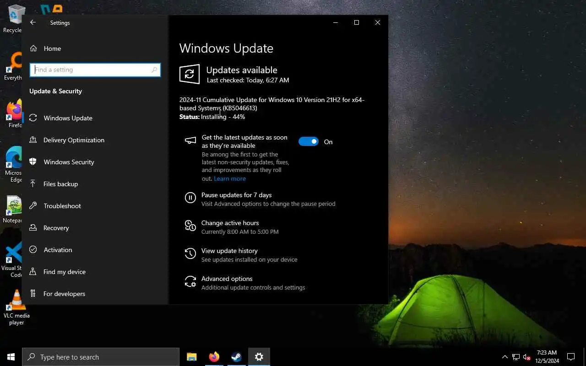
Task: Click the active hours clock icon
Action: click(190, 226)
